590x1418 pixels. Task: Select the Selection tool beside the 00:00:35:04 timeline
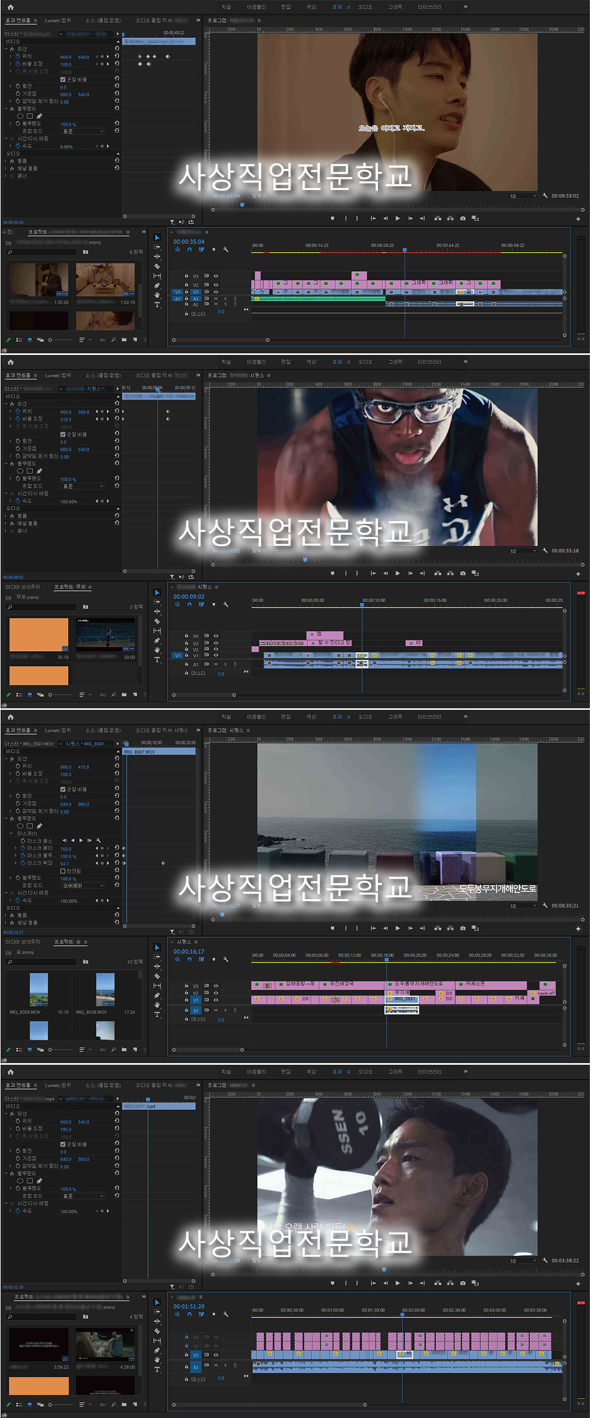(x=157, y=238)
